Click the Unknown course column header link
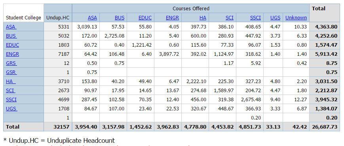Image resolution: width=344 pixels, height=146 pixels. click(296, 17)
